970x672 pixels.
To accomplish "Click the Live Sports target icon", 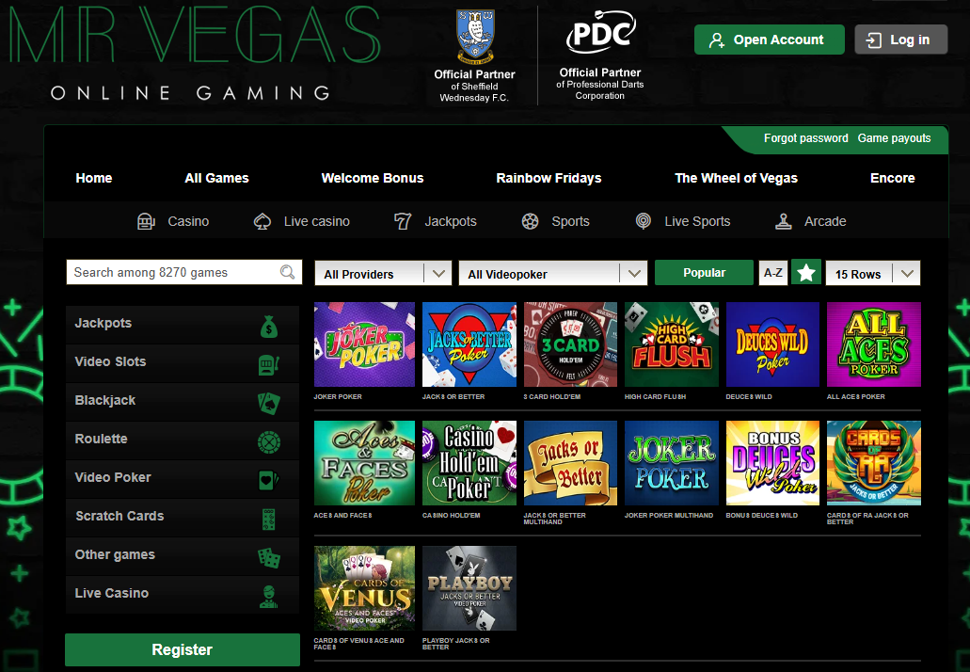I will pyautogui.click(x=644, y=221).
